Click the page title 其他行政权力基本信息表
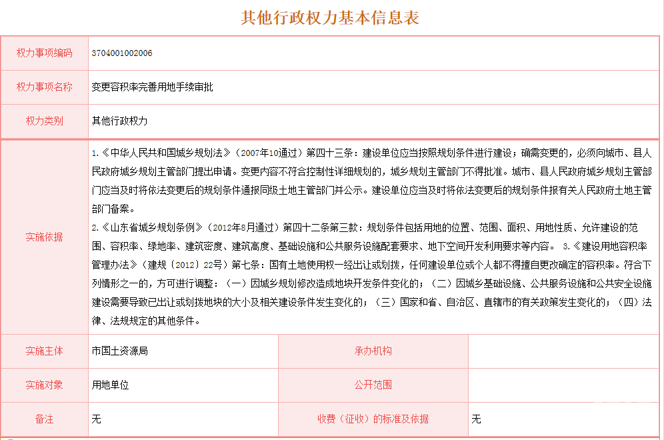Viewport: 664px width, 440px height. [331, 18]
